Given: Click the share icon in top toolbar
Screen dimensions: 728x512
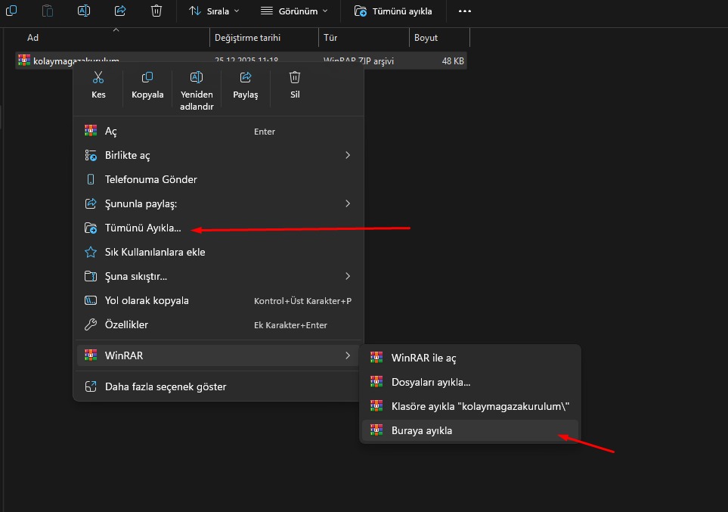Looking at the screenshot, I should point(120,11).
